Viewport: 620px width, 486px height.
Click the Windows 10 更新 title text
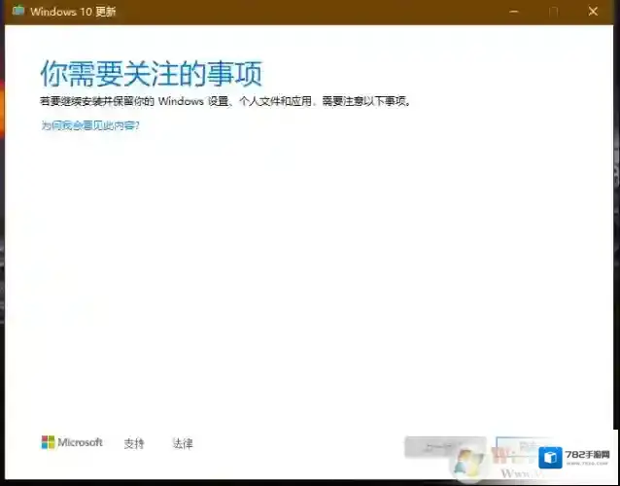point(73,12)
